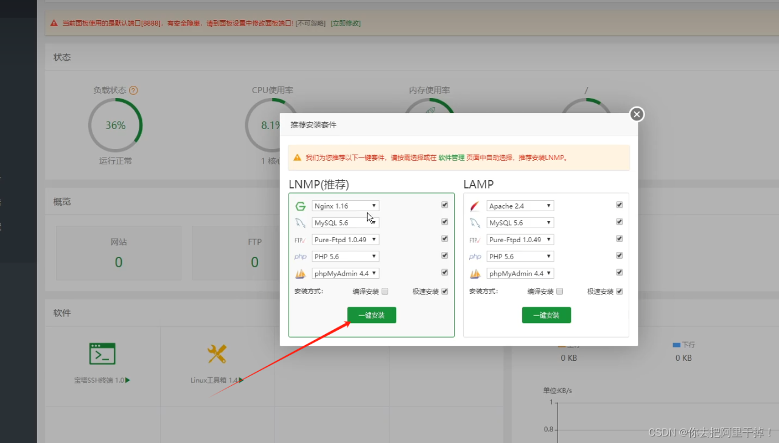Image resolution: width=779 pixels, height=443 pixels.
Task: Uncheck the PHP 5.6 checkbox in LAMP
Action: pos(620,256)
